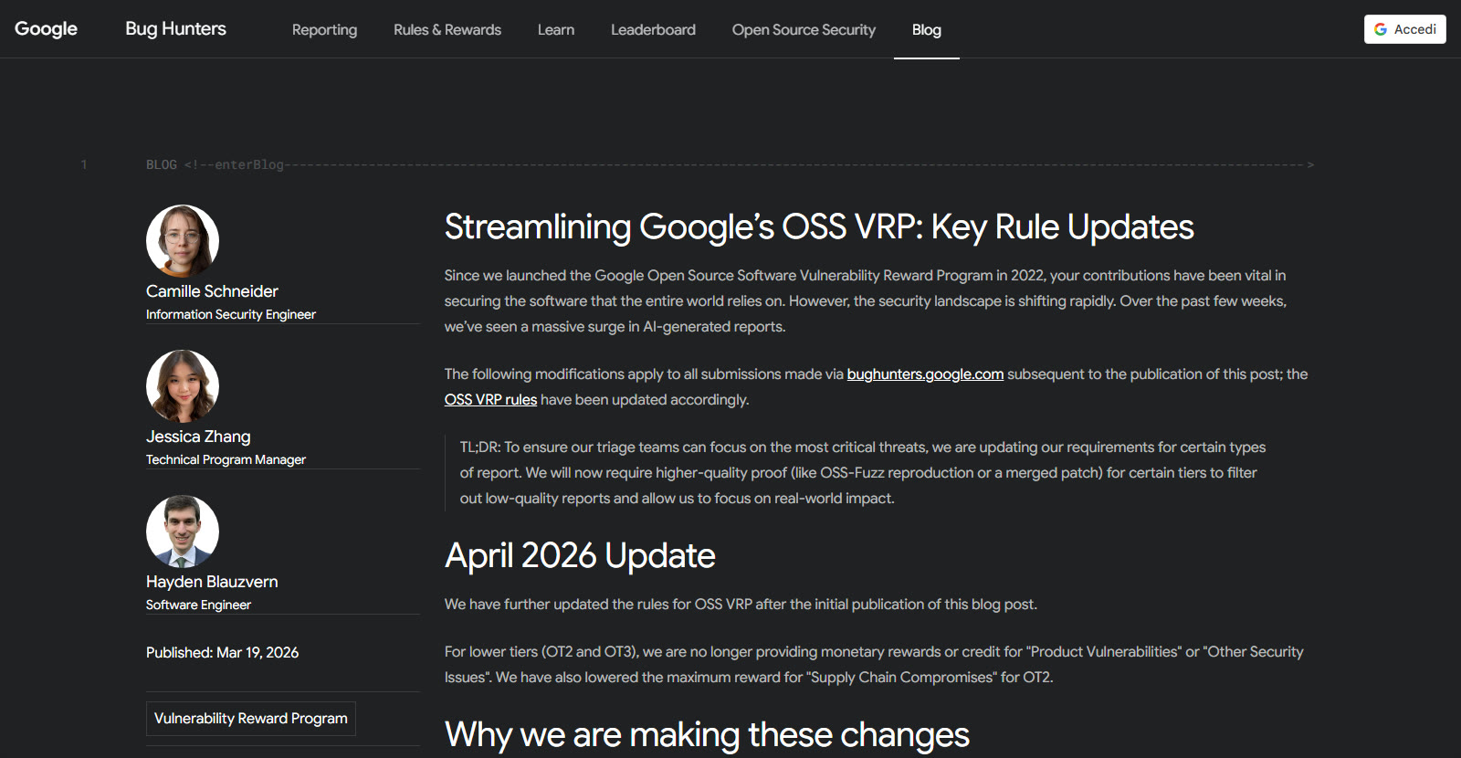The image size is (1461, 758).
Task: Click the Technical Program Manager title
Action: (226, 459)
